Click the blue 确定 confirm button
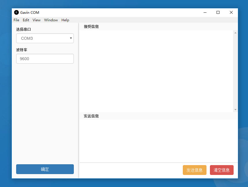 45,169
